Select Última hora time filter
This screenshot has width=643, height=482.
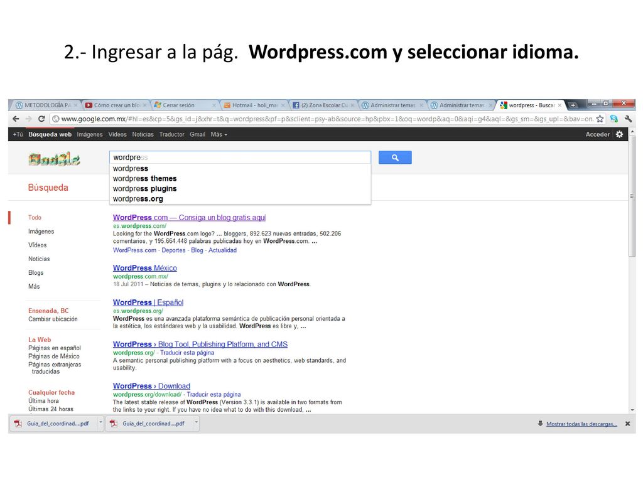tap(43, 401)
